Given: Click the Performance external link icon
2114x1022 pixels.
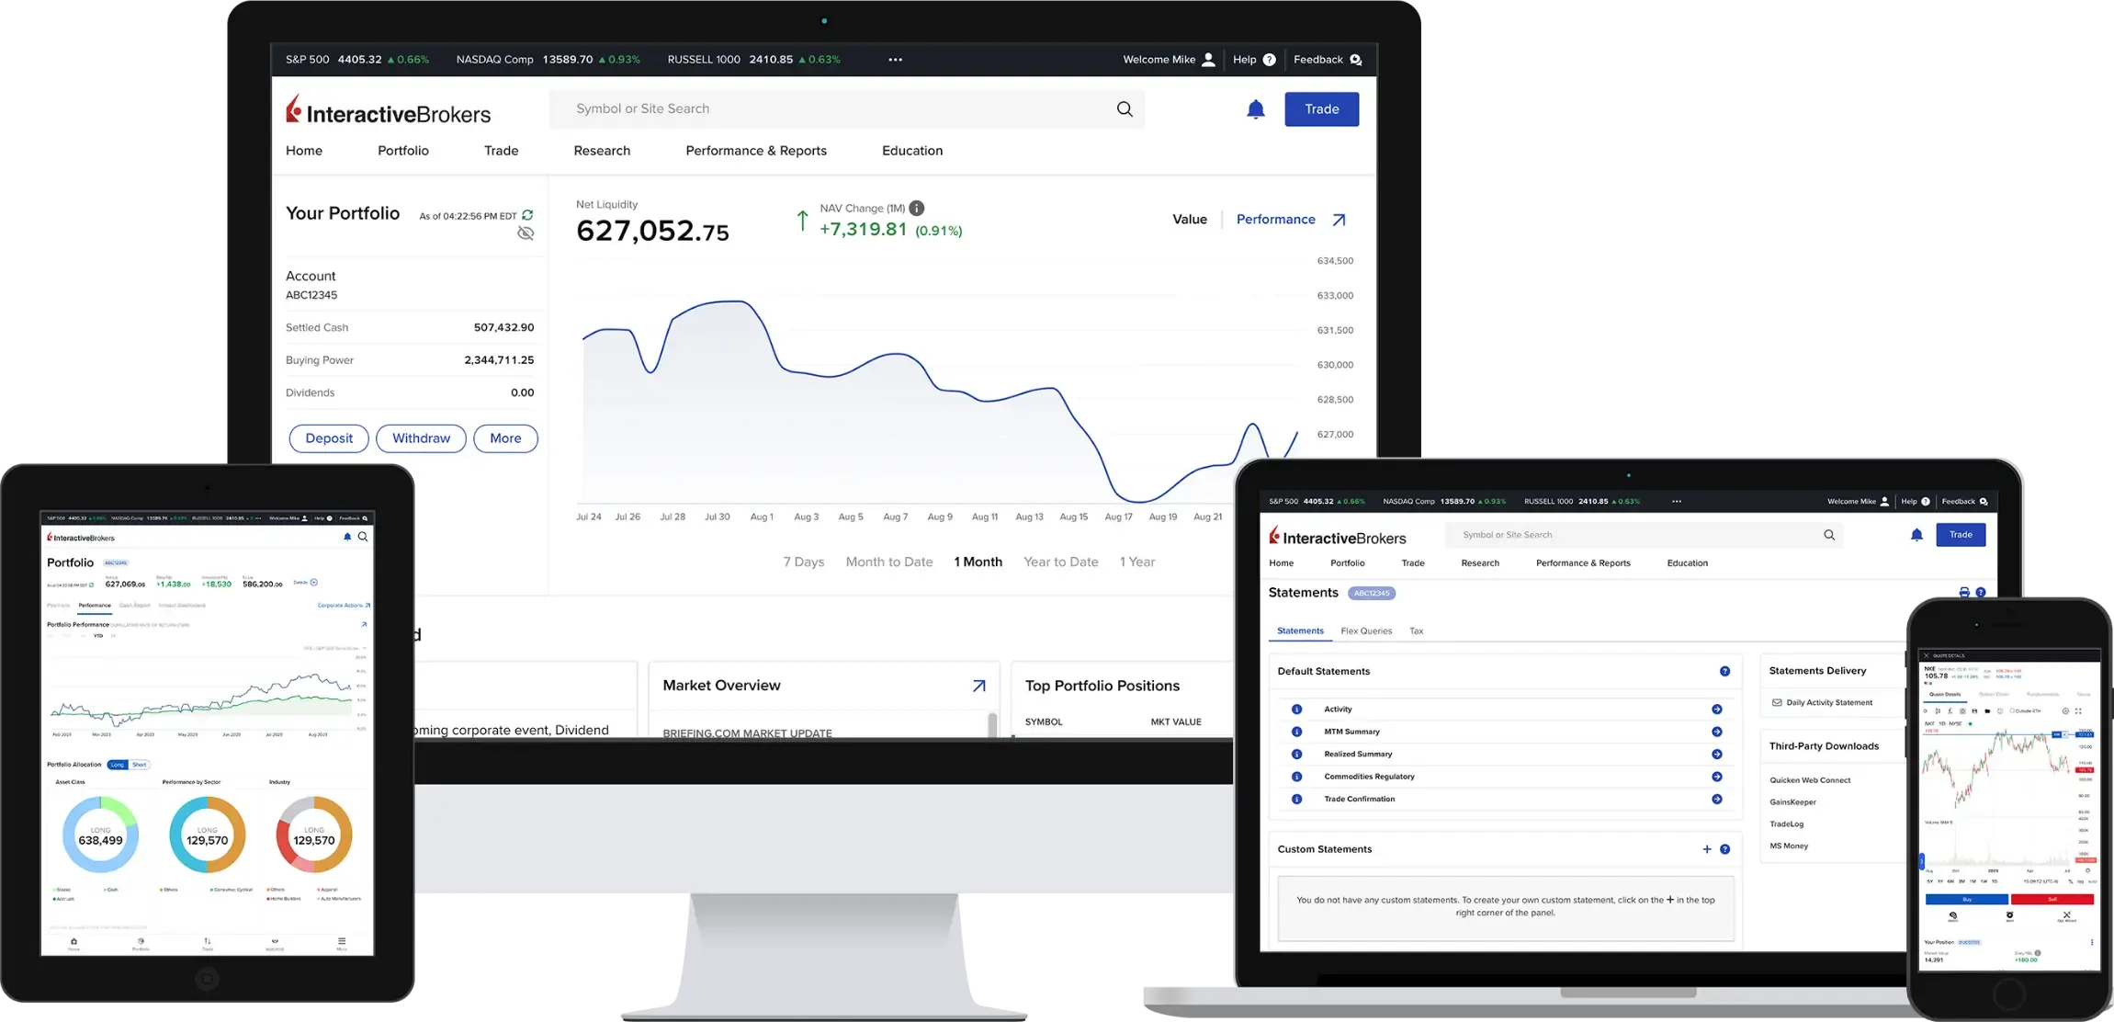Looking at the screenshot, I should [x=1338, y=219].
